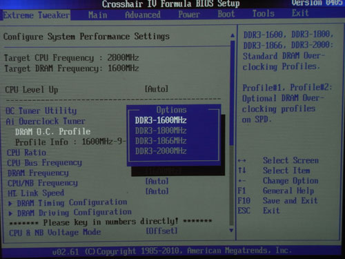The width and height of the screenshot is (345, 259).
Task: Click the Select Screen help entry
Action: tap(279, 160)
